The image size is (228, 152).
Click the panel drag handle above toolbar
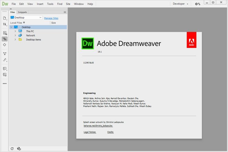coord(5,11)
